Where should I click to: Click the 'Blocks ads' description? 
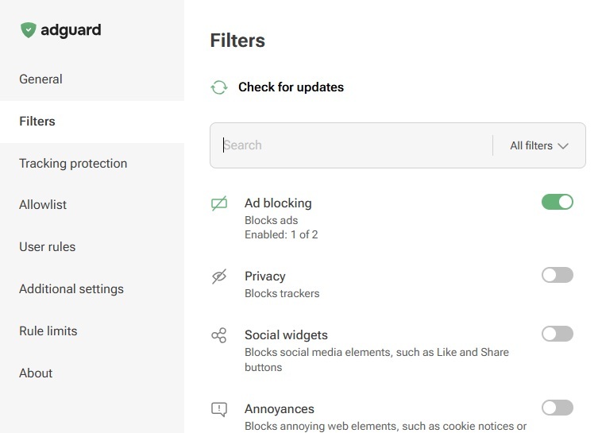click(x=271, y=221)
